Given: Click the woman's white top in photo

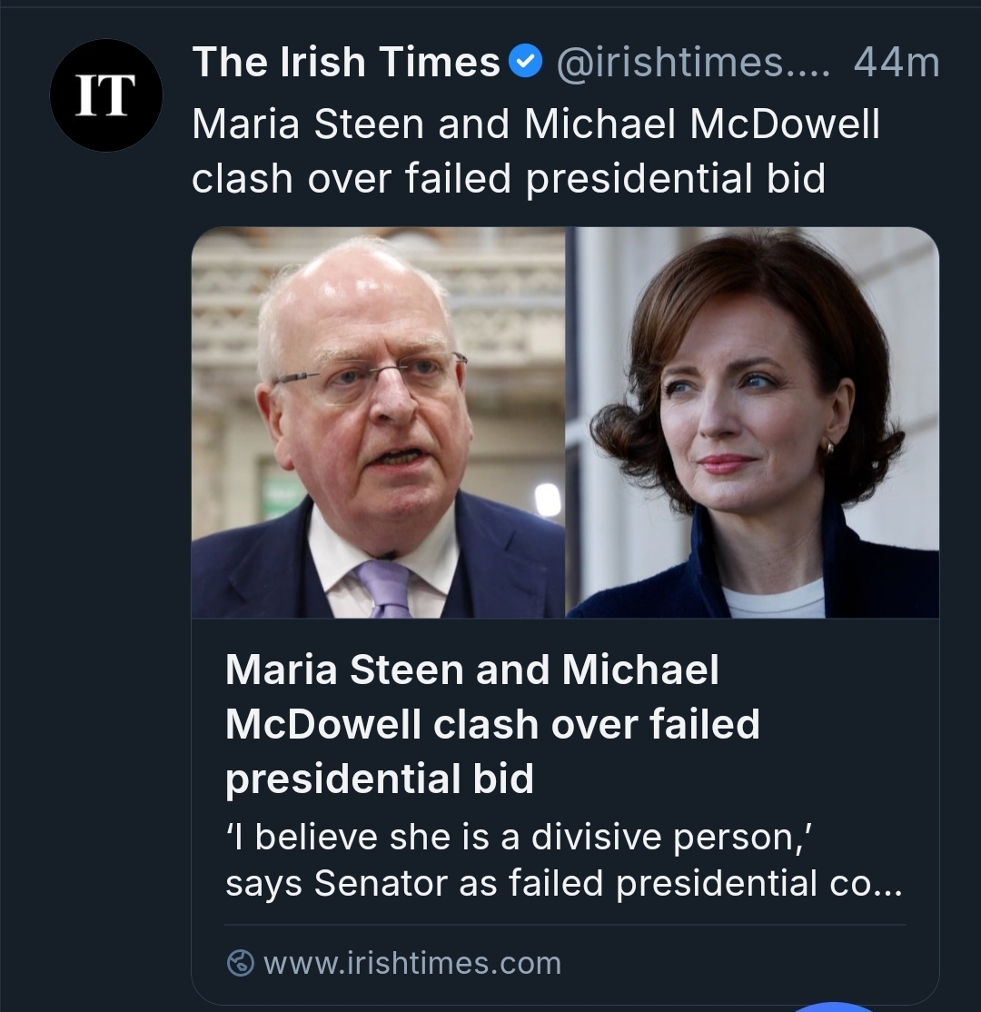Looking at the screenshot, I should click(774, 601).
